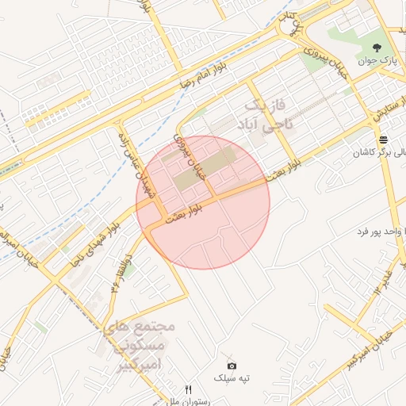Select the مجتمع های مسکونی امیرکبیر area label

pos(140,347)
